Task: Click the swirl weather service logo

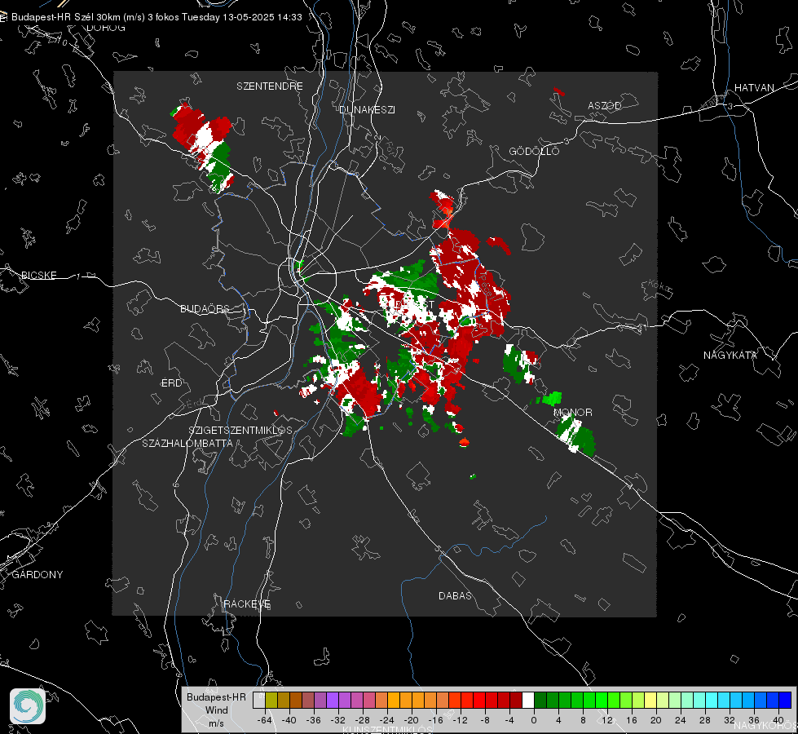Action: [28, 706]
